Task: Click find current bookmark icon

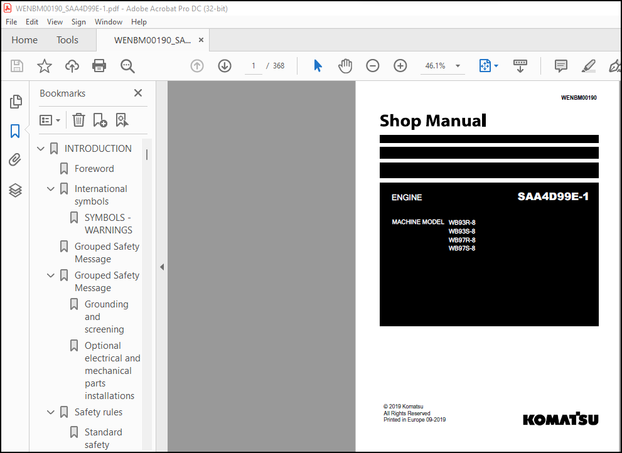Action: [122, 120]
